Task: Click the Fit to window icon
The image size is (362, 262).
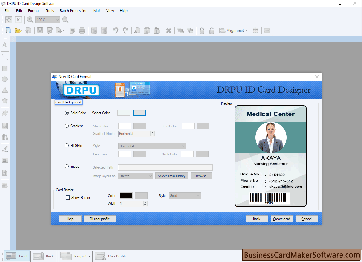Action: click(x=9, y=20)
